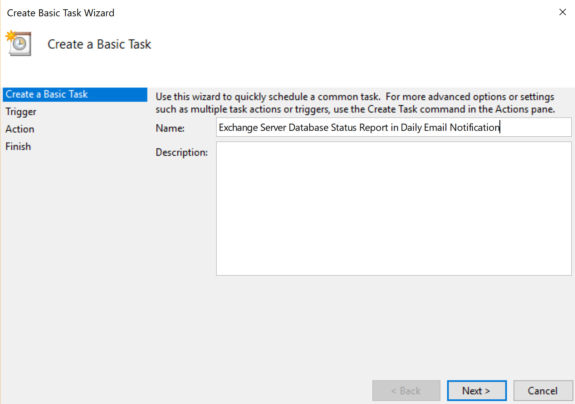
Task: Go to the Finish step
Action: click(x=18, y=146)
